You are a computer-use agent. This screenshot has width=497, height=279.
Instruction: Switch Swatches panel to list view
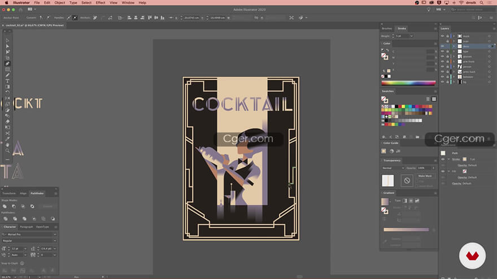[x=428, y=99]
